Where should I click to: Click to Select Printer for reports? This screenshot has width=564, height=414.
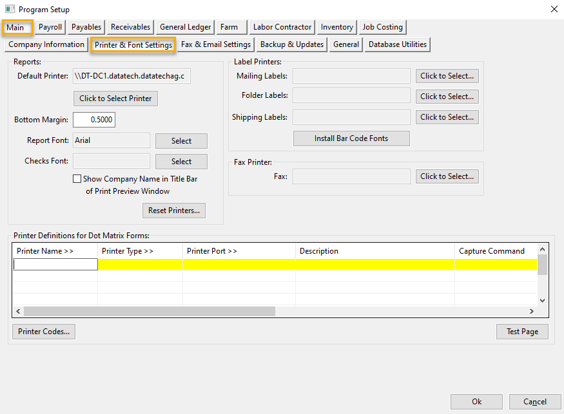115,99
